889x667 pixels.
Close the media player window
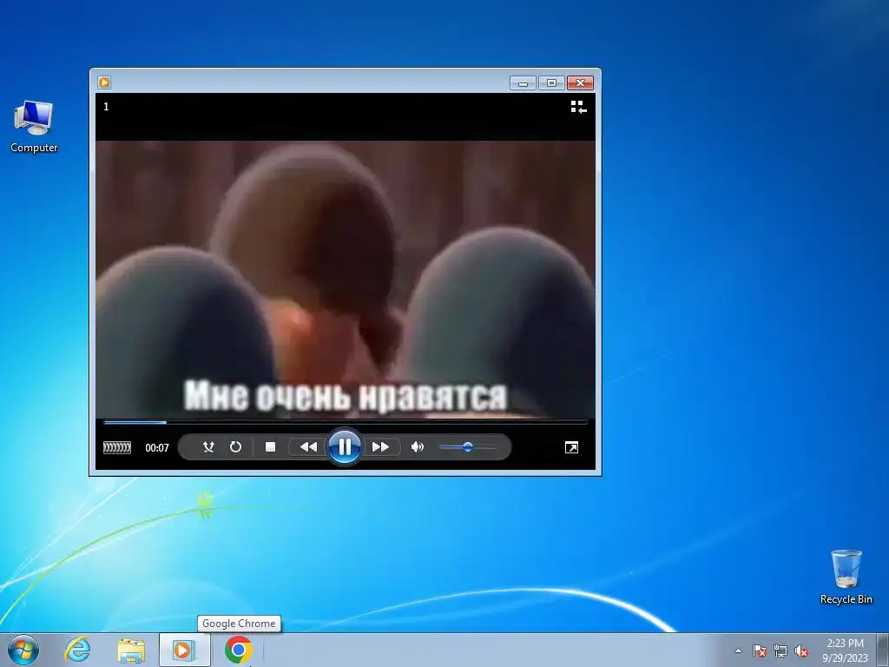(x=580, y=83)
